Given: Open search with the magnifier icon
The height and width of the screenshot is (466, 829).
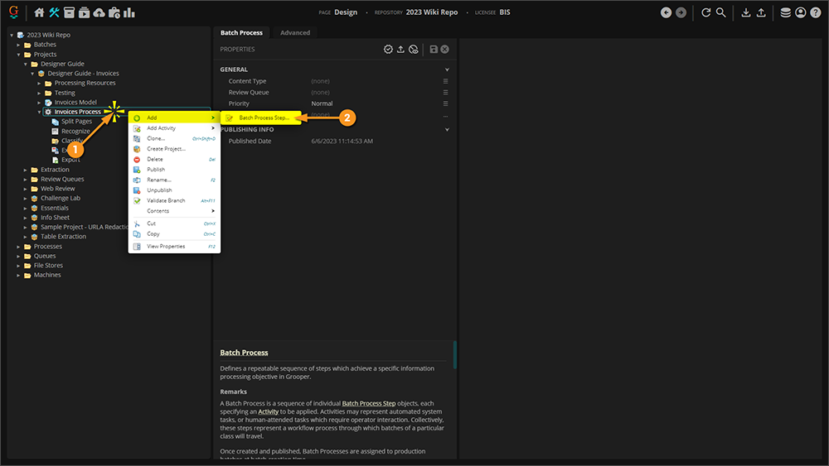Looking at the screenshot, I should (x=720, y=12).
